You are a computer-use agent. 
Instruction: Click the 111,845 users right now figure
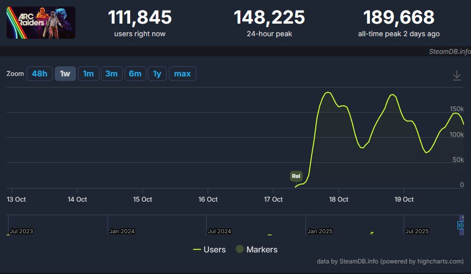pyautogui.click(x=140, y=18)
